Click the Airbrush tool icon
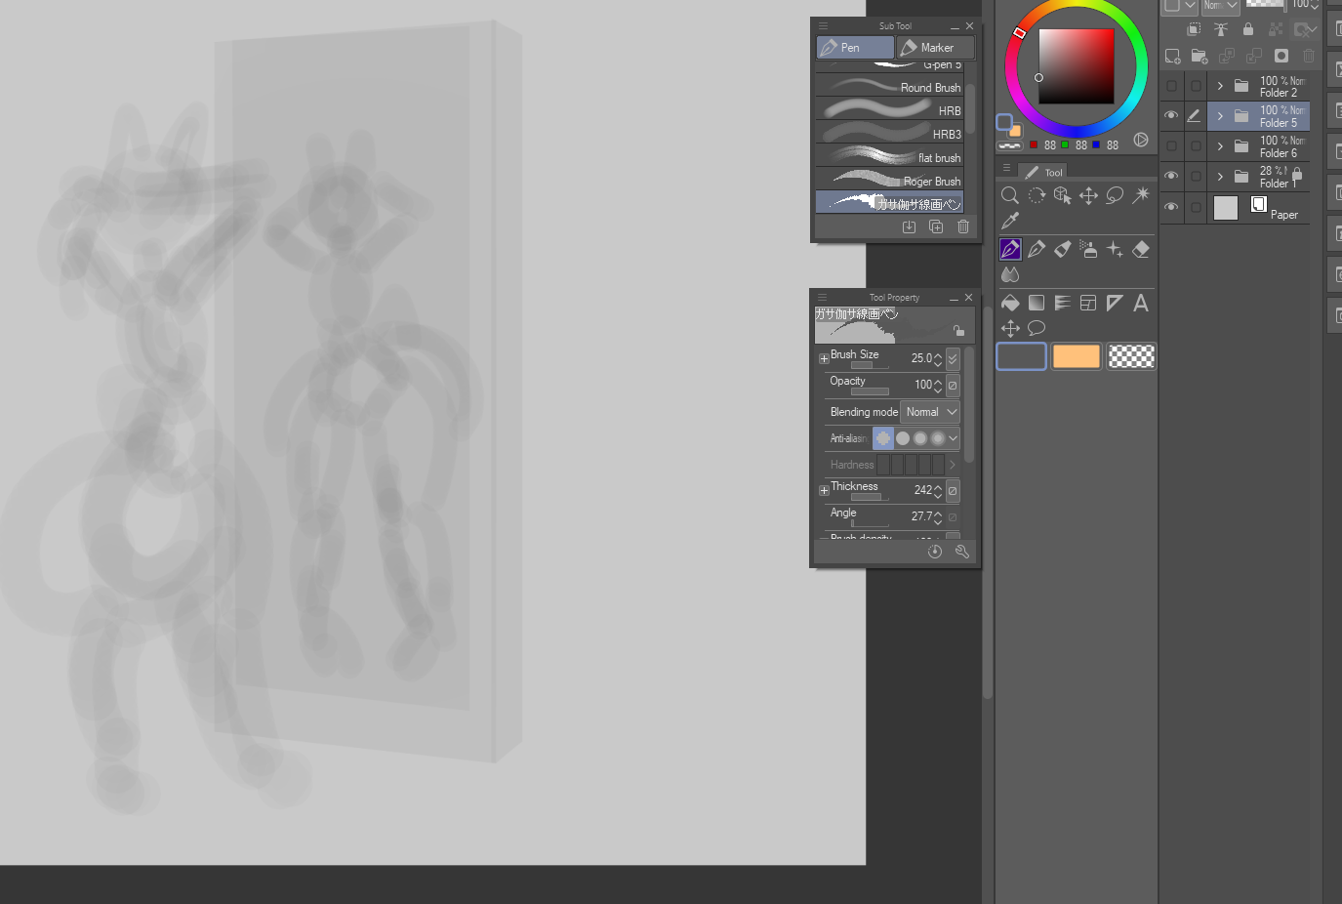 tap(1088, 250)
